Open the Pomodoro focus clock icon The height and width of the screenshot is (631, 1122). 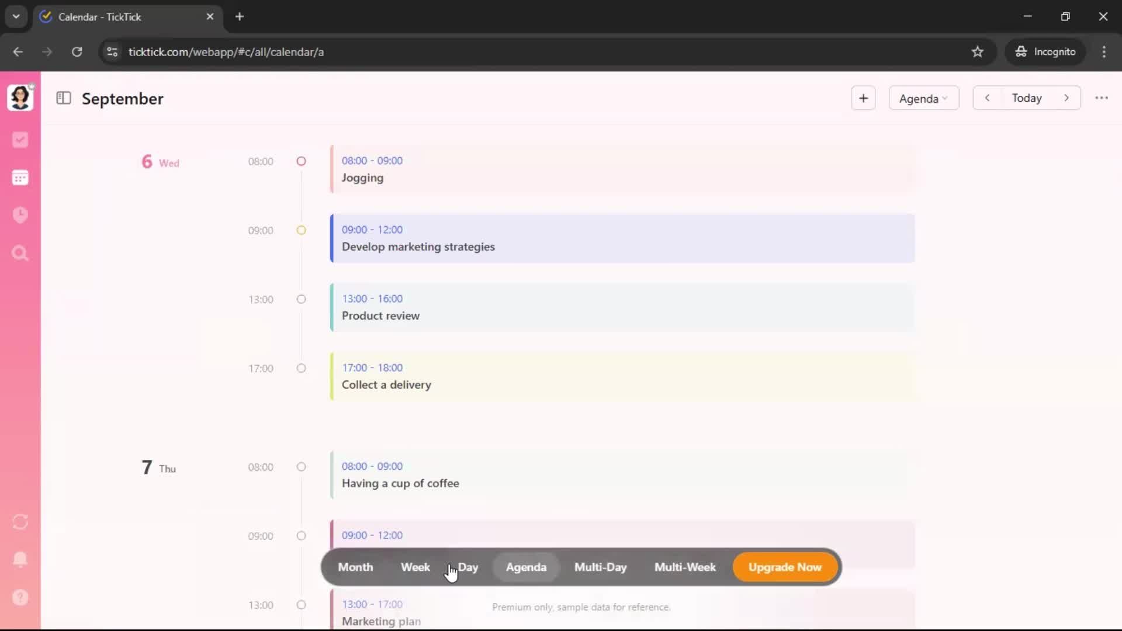[20, 215]
